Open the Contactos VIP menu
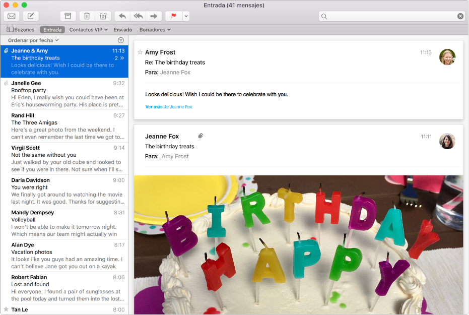 coord(88,29)
